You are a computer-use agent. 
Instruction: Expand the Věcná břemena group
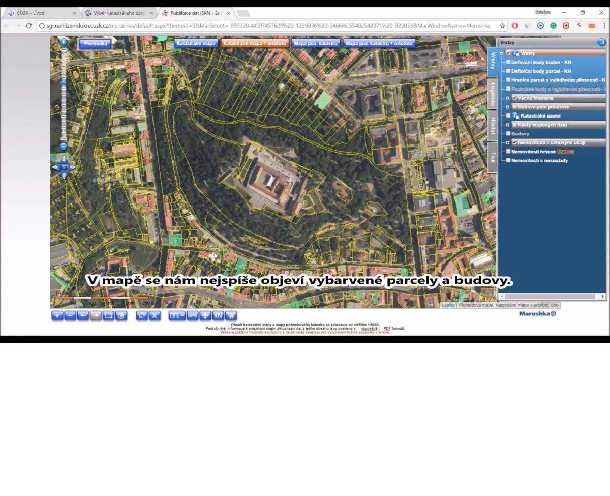pos(508,98)
